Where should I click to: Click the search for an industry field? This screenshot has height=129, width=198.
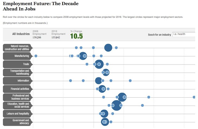click(x=183, y=34)
